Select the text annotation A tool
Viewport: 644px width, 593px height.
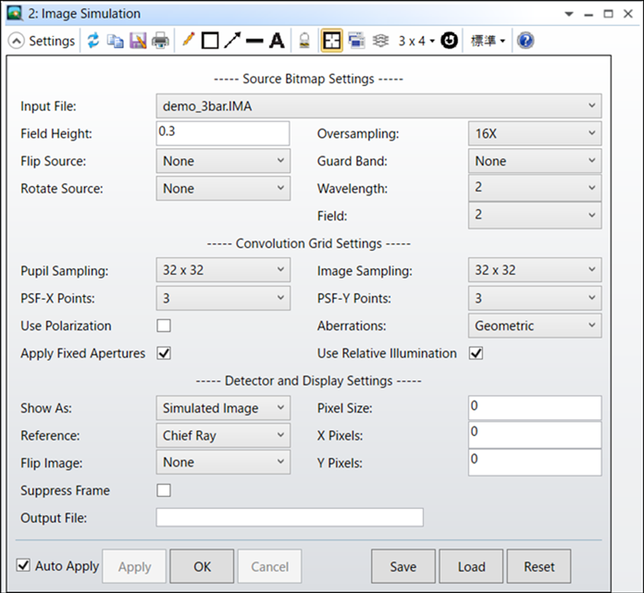tap(277, 41)
